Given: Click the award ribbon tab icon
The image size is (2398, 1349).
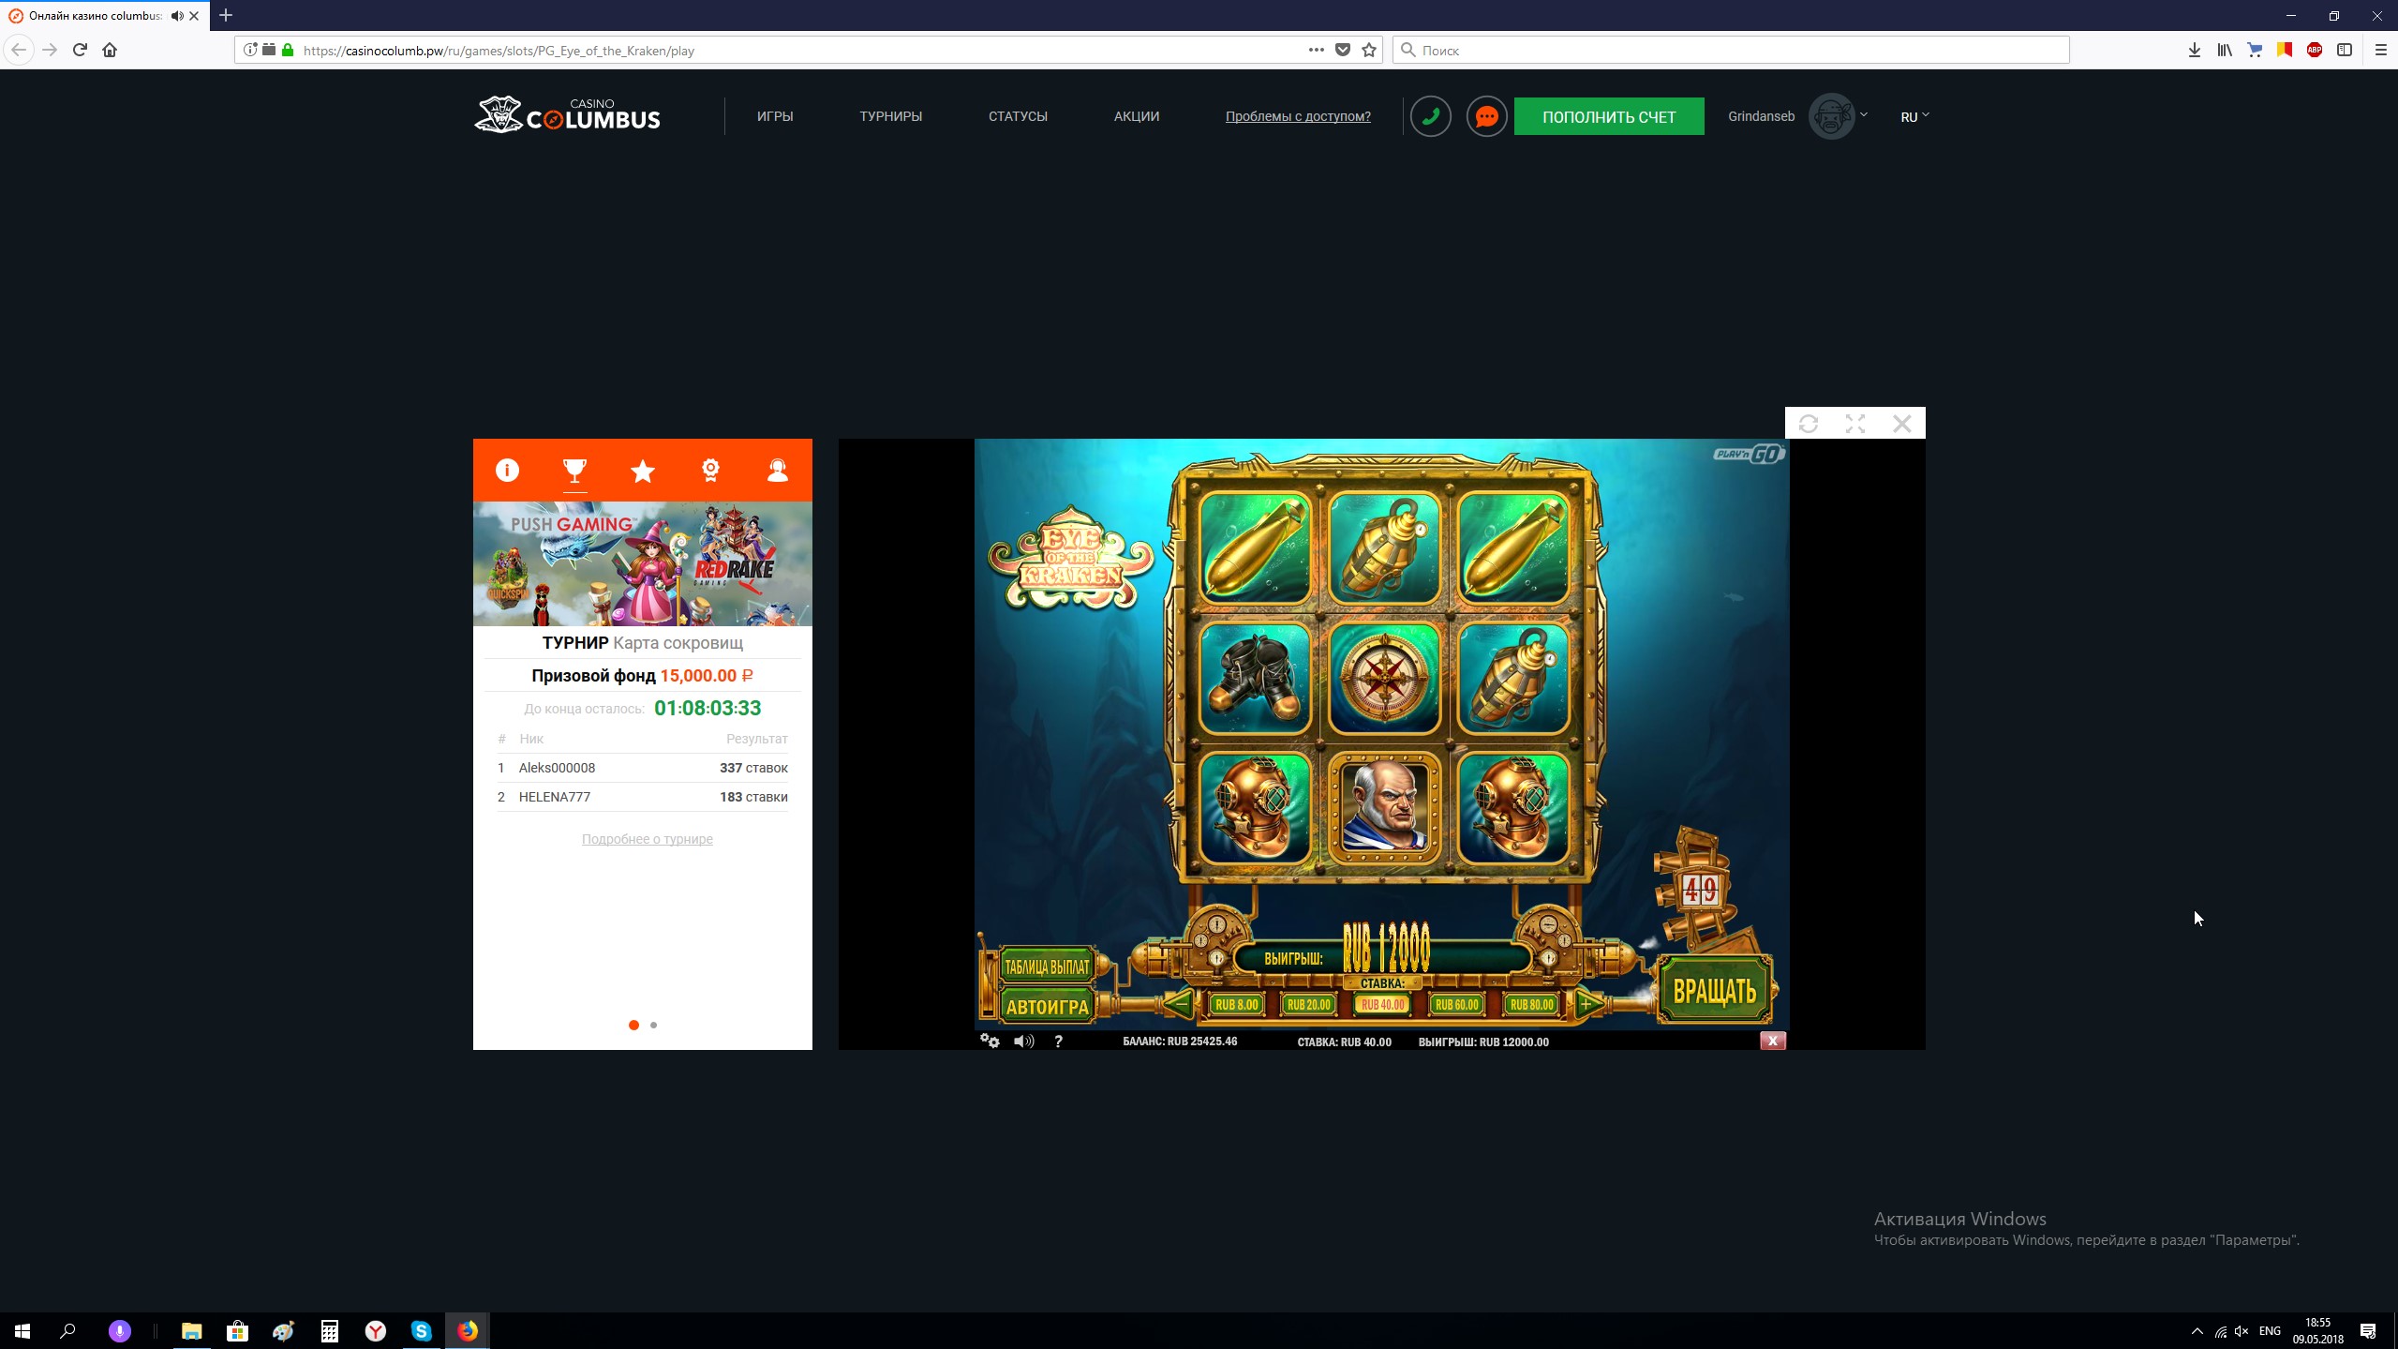Looking at the screenshot, I should (x=710, y=470).
